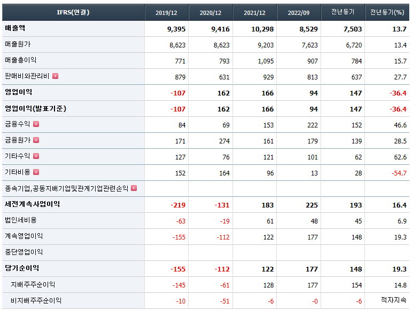
Task: Select the 기타수익 row label
Action: [18, 156]
